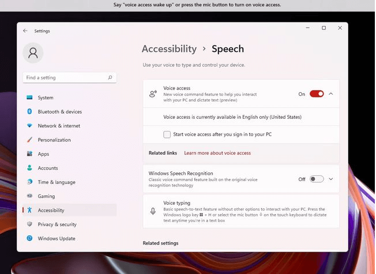Image resolution: width=376 pixels, height=274 pixels.
Task: Maximize the Settings window
Action: pos(324,28)
